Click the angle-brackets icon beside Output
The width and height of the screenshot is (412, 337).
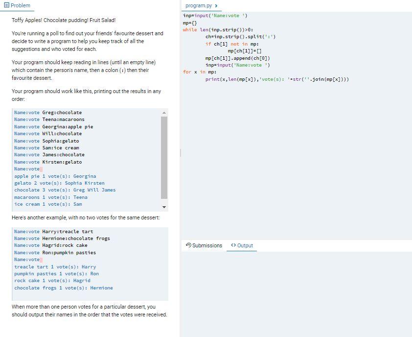click(x=232, y=245)
